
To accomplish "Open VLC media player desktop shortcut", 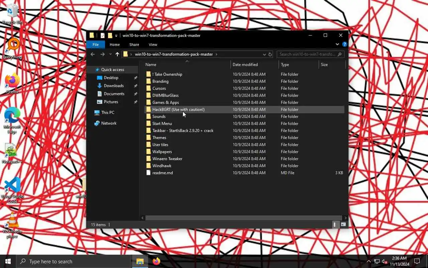I will pyautogui.click(x=12, y=225).
